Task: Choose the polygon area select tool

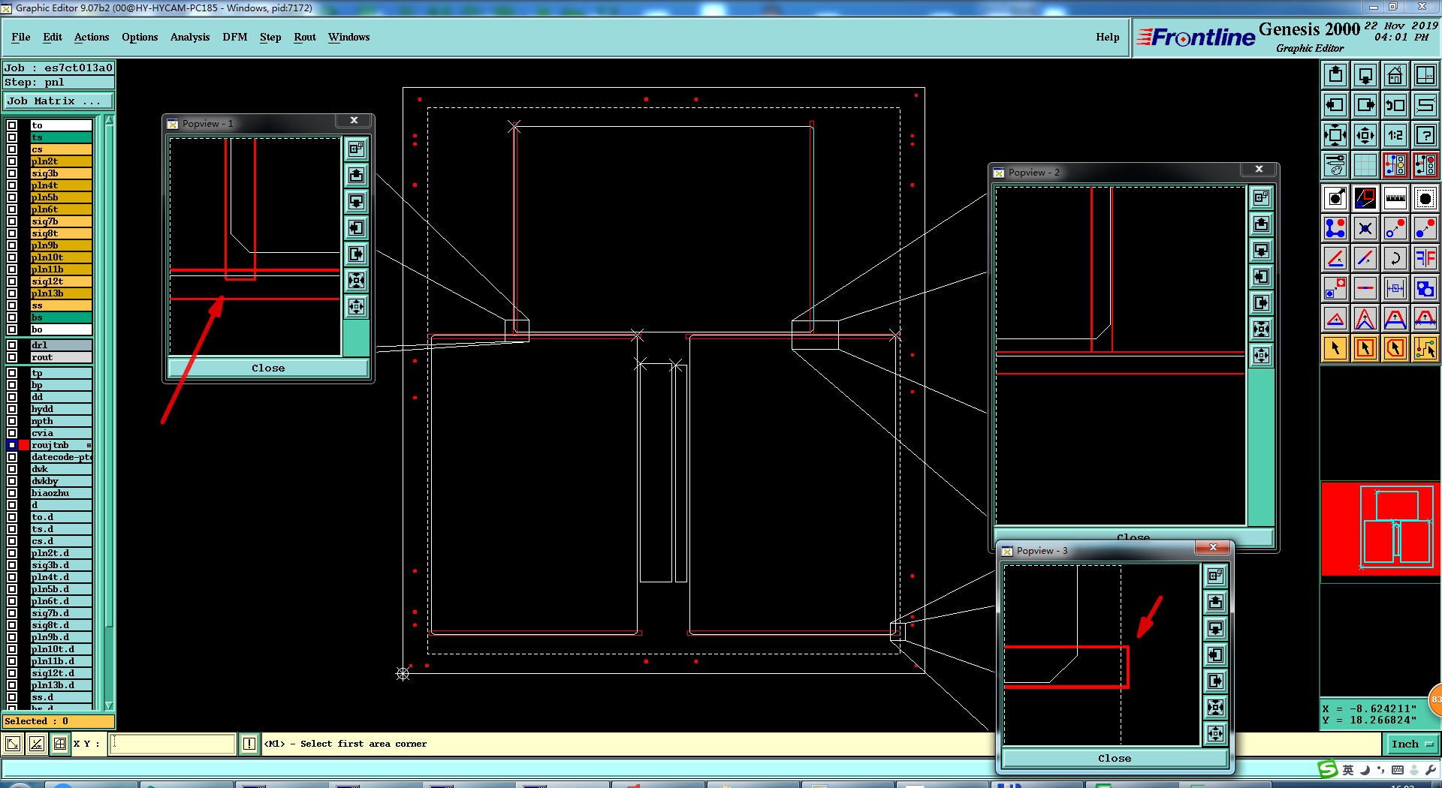Action: pos(1395,348)
